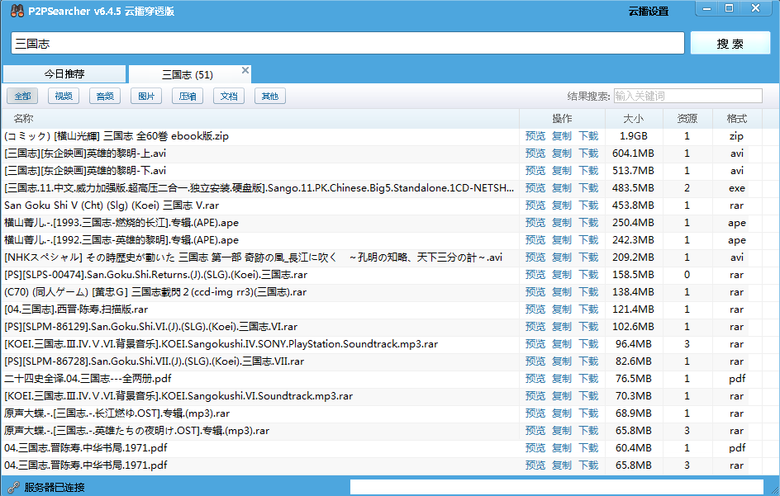Select the 全部 (all) filter
The width and height of the screenshot is (780, 496).
coord(22,97)
